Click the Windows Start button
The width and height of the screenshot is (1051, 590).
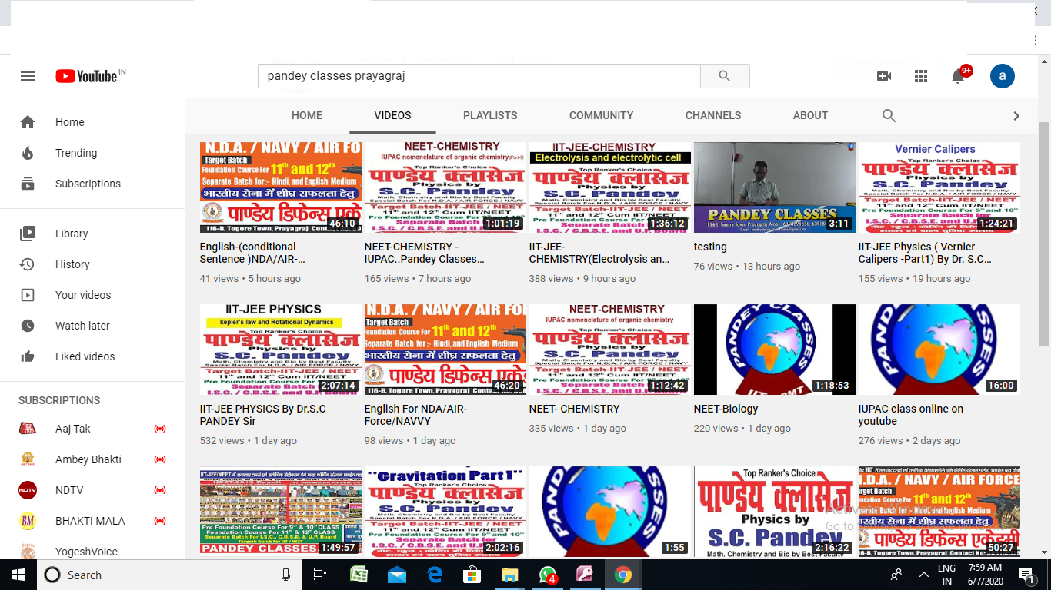point(18,575)
